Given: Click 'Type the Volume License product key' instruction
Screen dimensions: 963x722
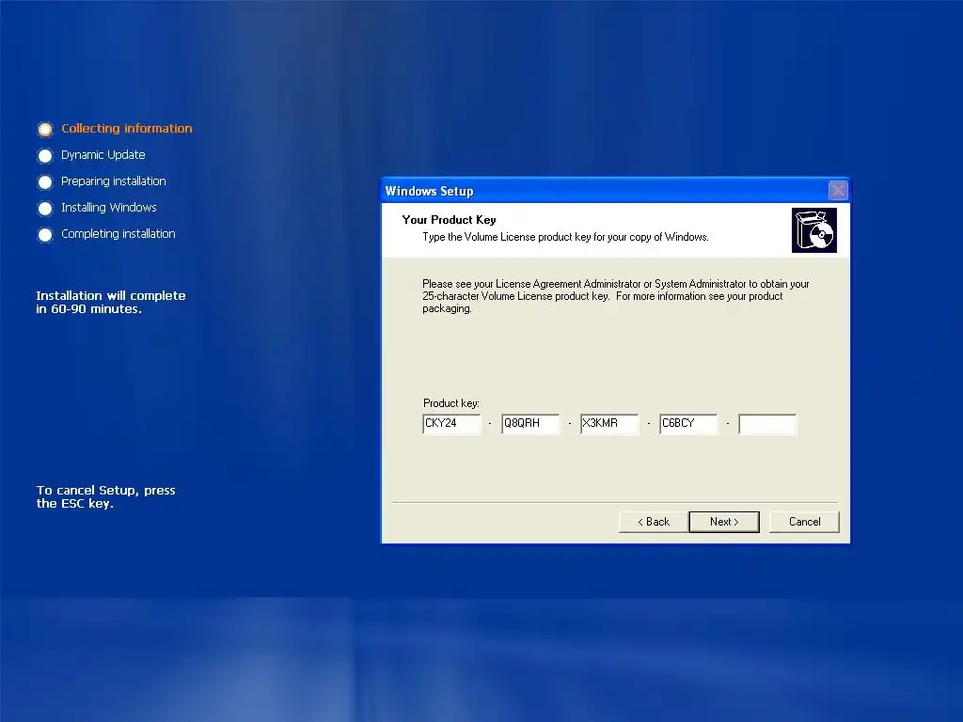Looking at the screenshot, I should (x=565, y=237).
